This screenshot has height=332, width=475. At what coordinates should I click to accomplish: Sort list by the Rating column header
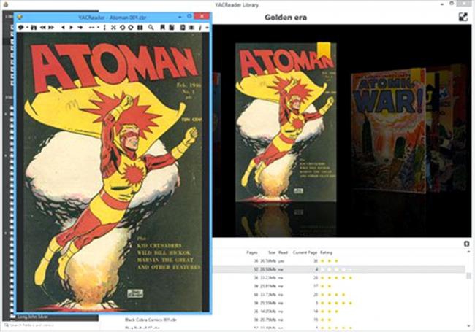pyautogui.click(x=326, y=252)
